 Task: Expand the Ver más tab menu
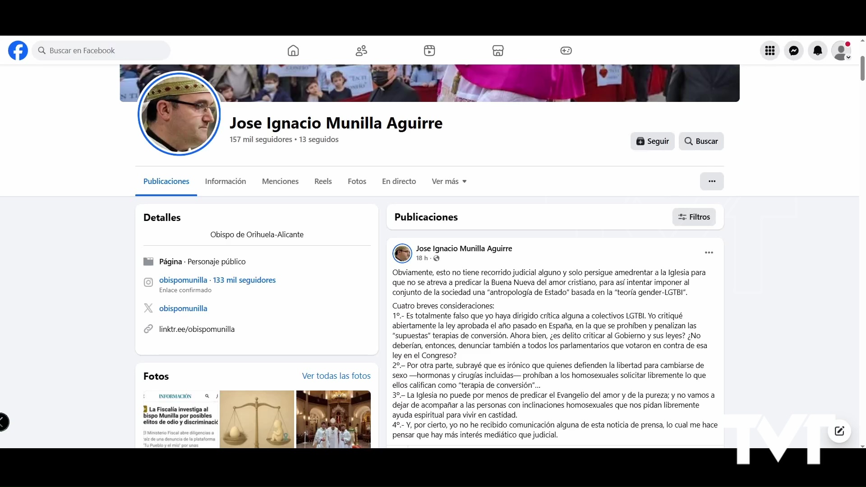coord(449,181)
